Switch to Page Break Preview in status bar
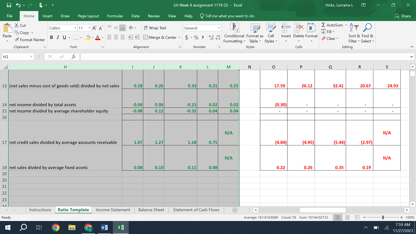This screenshot has width=416, height=234. [x=357, y=217]
